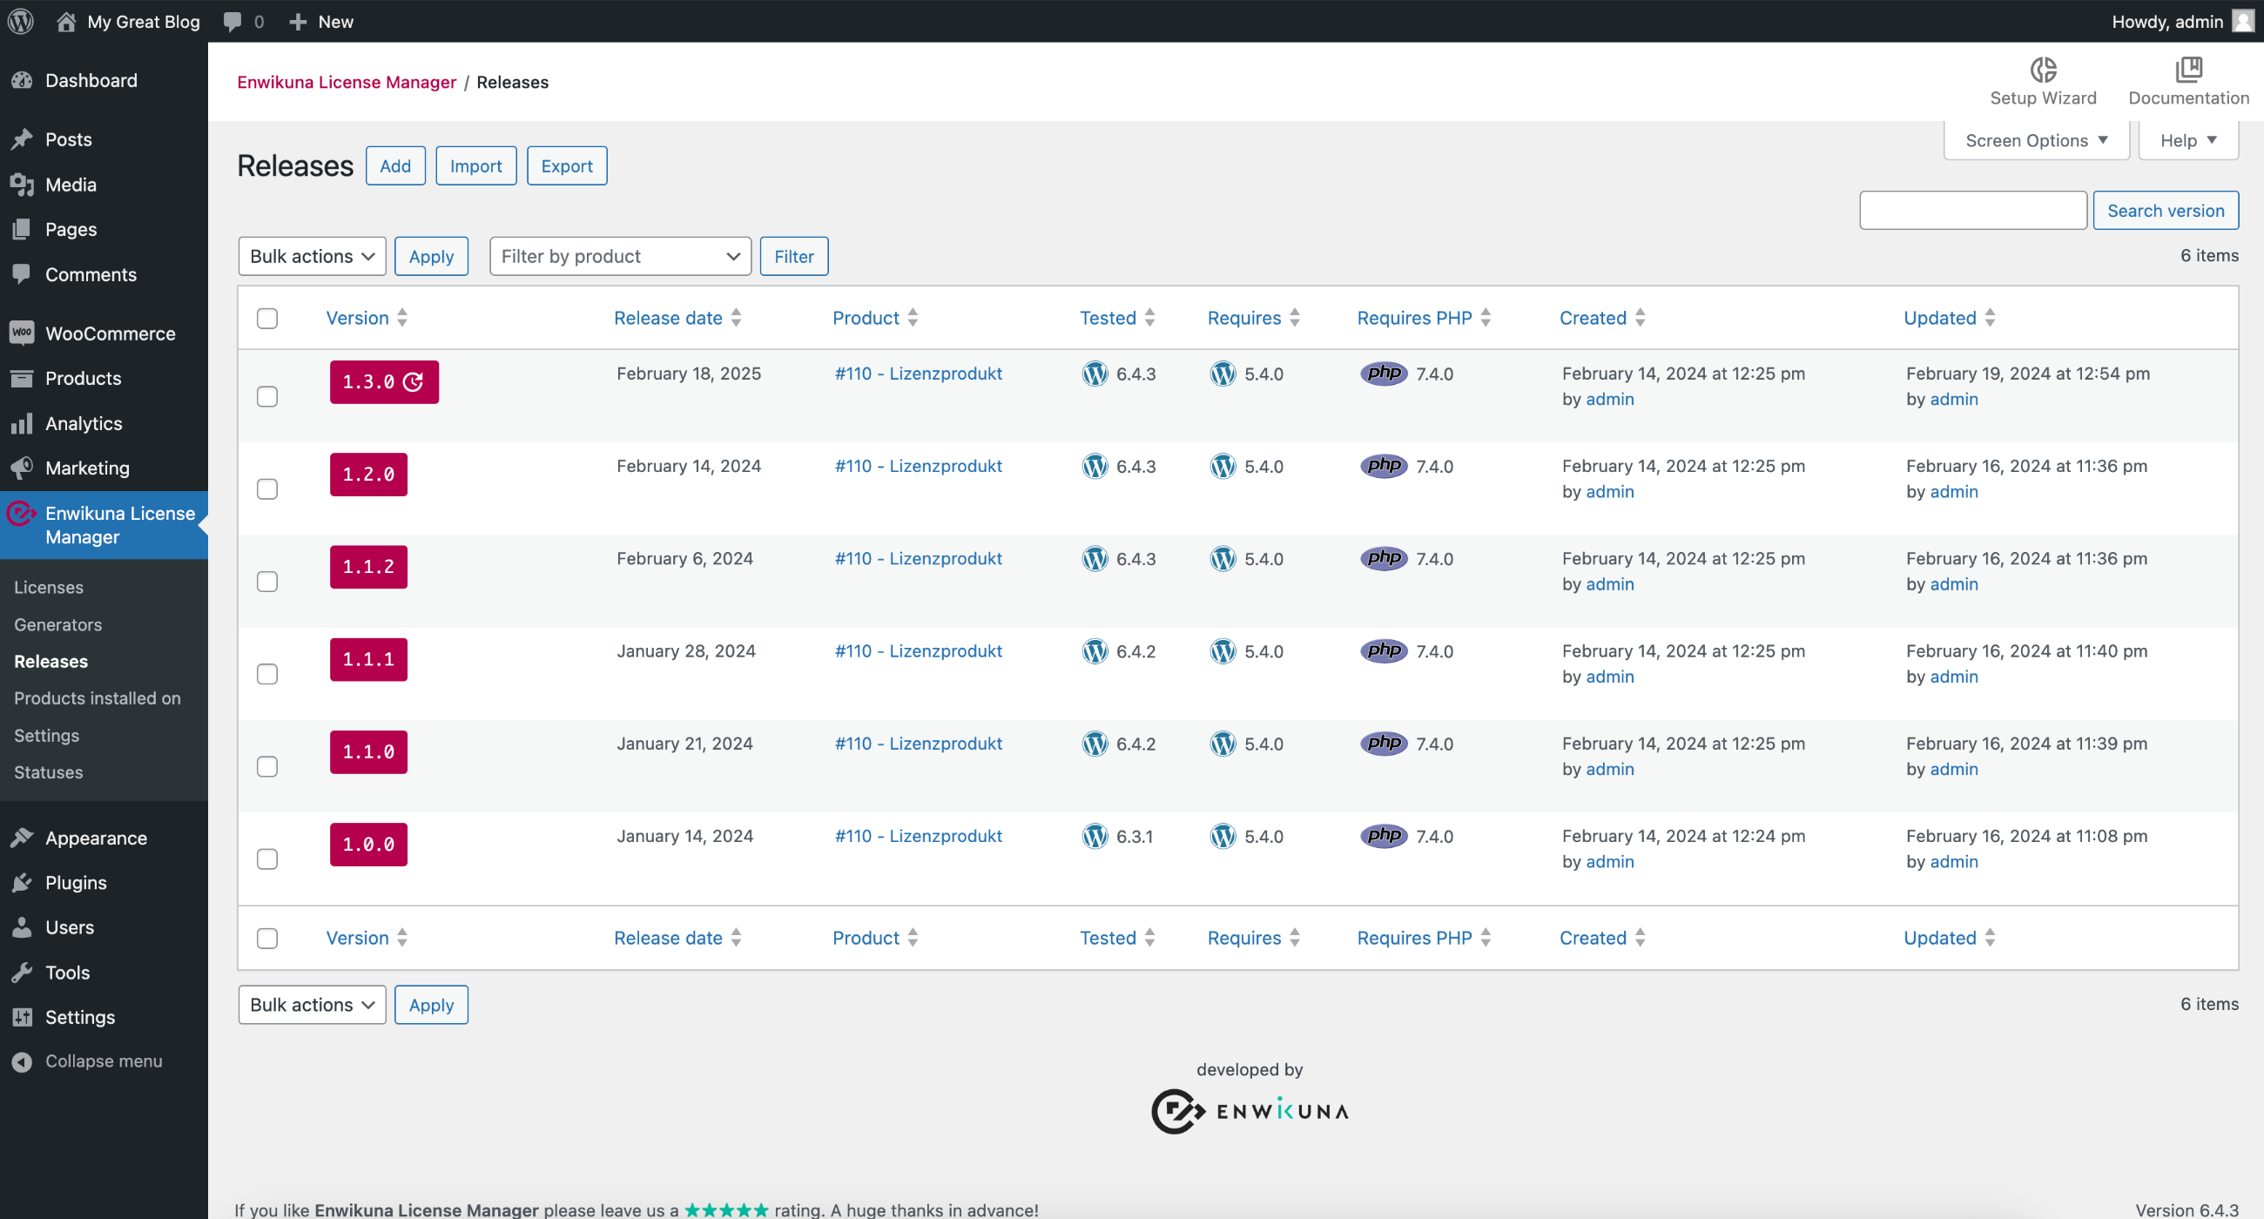
Task: Click the Enwikuna logo in footer
Action: pos(1249,1111)
